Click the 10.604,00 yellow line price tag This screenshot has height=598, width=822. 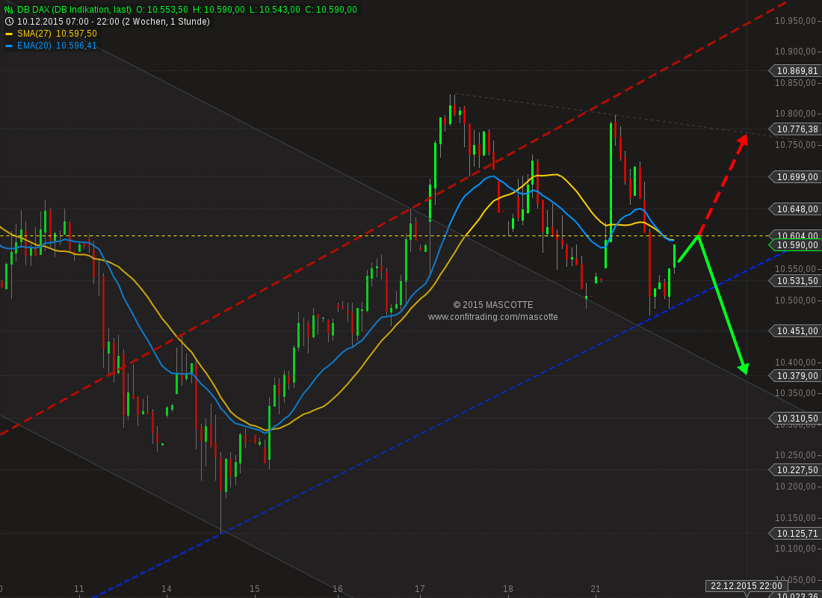click(795, 235)
